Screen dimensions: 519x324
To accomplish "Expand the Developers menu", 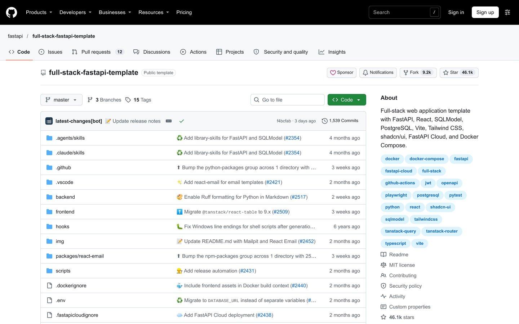I will 75,12.
